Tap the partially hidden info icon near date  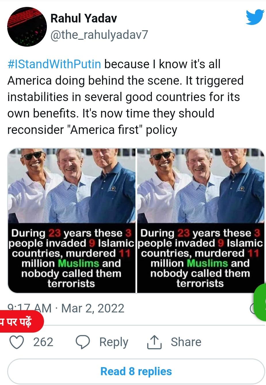point(252,308)
